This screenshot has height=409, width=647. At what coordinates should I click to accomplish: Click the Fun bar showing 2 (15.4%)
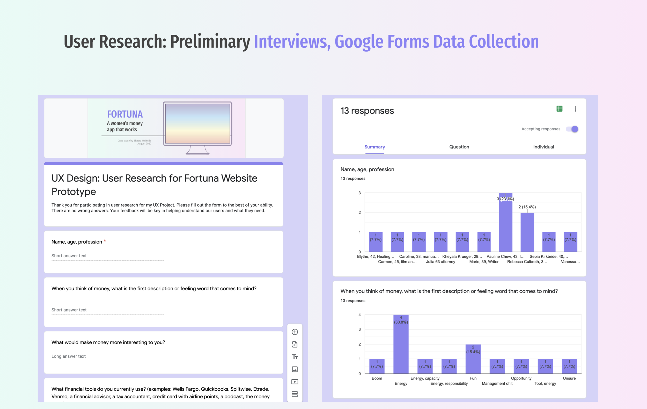pyautogui.click(x=473, y=359)
